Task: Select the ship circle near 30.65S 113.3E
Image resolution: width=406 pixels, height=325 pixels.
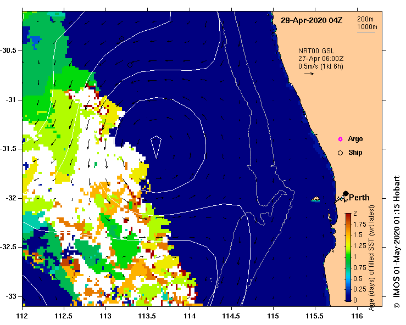Action: pyautogui.click(x=130, y=65)
